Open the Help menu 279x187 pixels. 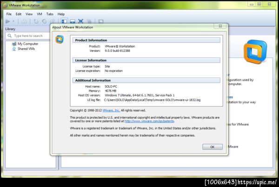pyautogui.click(x=61, y=14)
